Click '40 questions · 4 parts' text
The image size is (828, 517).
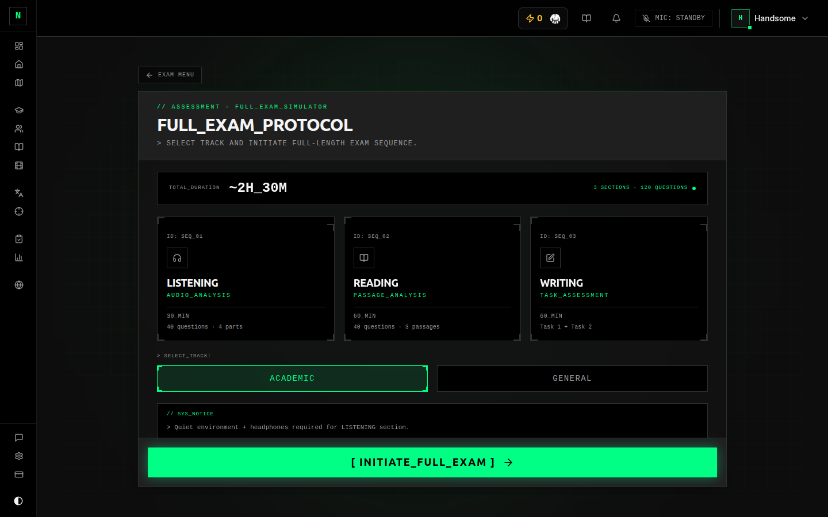(x=205, y=327)
